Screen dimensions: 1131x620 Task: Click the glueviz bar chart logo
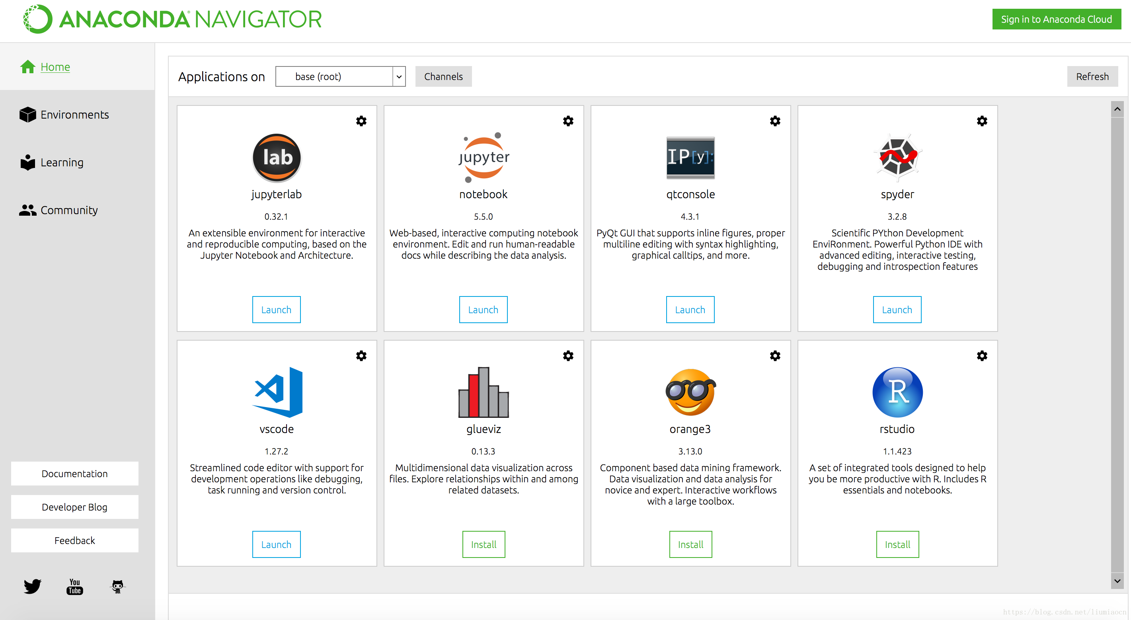click(x=484, y=392)
